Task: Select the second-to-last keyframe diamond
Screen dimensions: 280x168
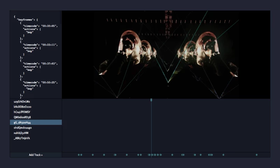Action: coord(223,155)
